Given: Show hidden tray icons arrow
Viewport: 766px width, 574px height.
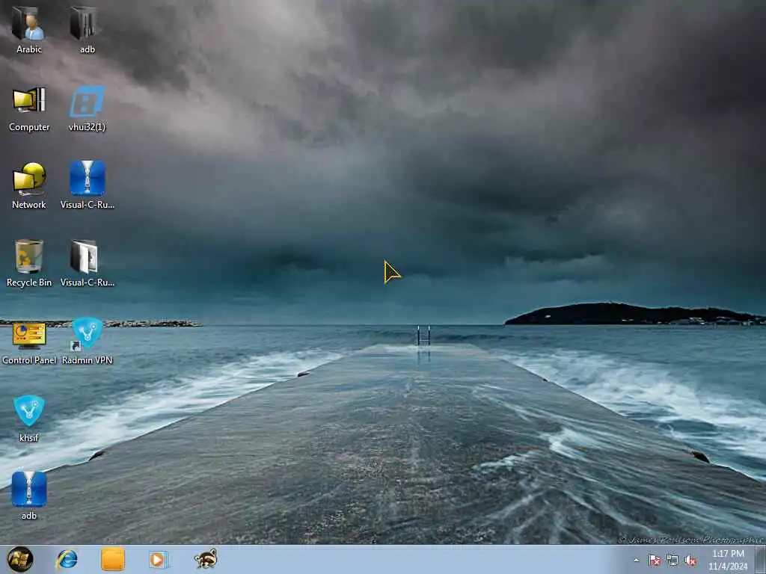Looking at the screenshot, I should tap(636, 561).
